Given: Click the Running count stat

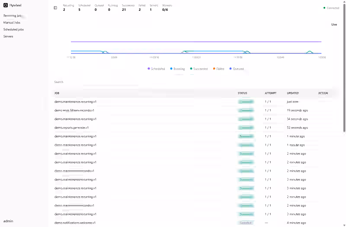Looking at the screenshot, I should tap(113, 7).
